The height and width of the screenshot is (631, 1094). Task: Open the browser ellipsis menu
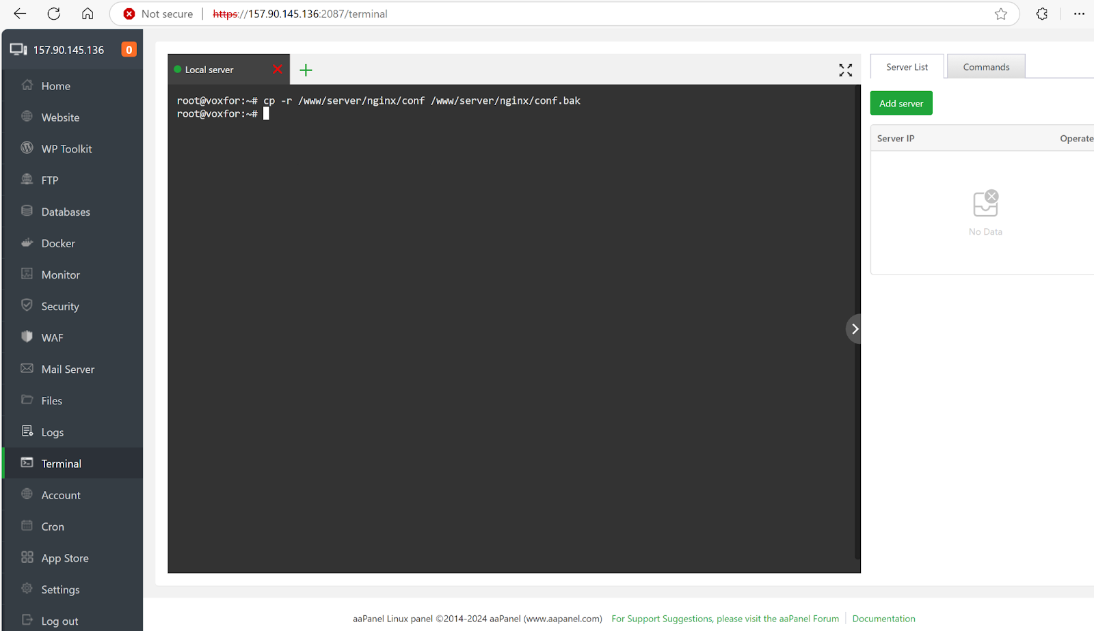(x=1080, y=14)
